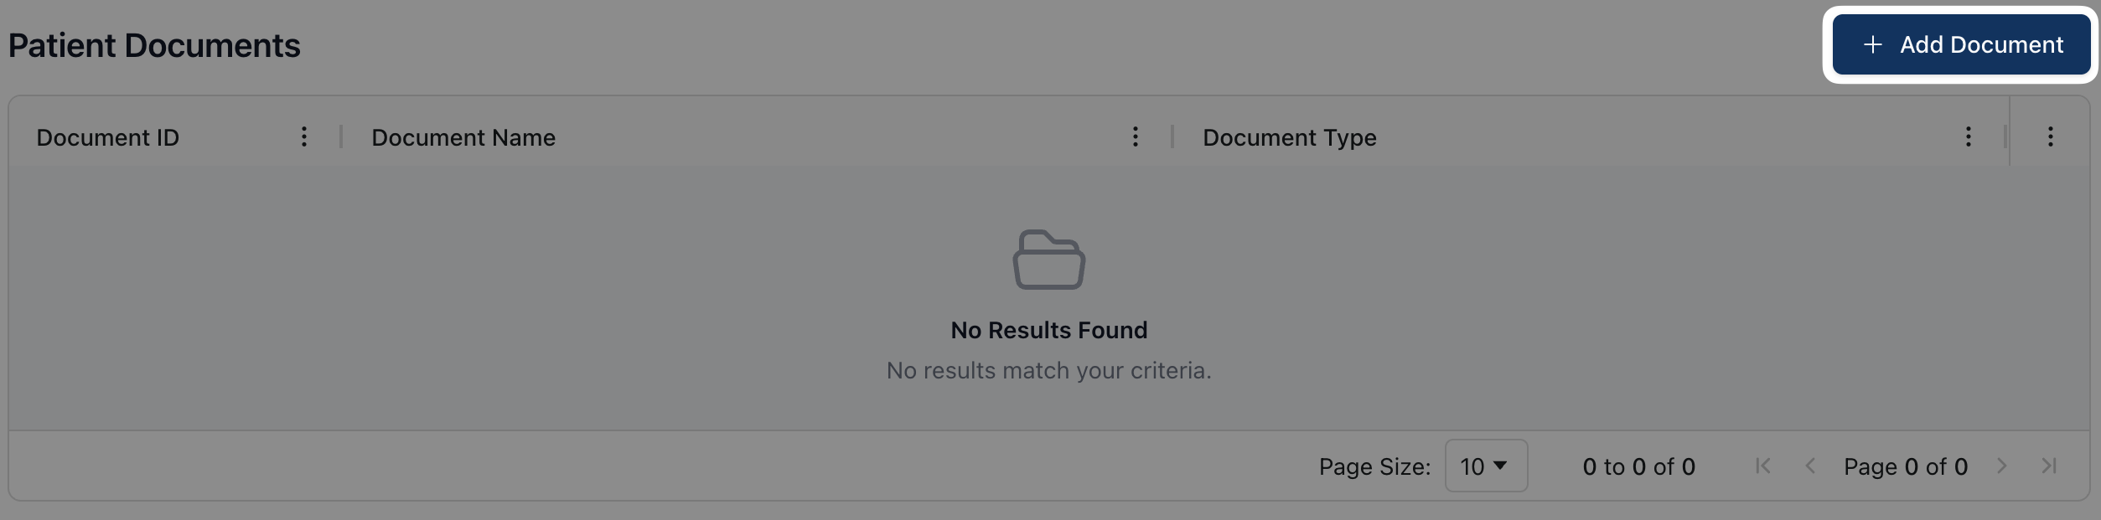Go to the first page of results
The width and height of the screenshot is (2101, 520).
(x=1763, y=466)
